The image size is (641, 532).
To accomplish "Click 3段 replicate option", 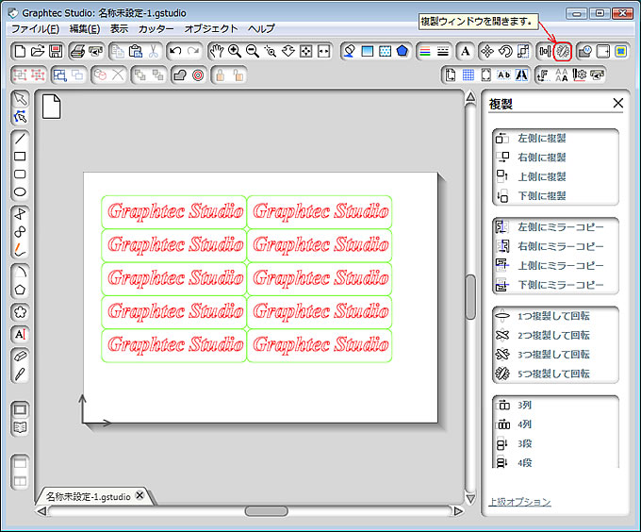I will click(524, 443).
